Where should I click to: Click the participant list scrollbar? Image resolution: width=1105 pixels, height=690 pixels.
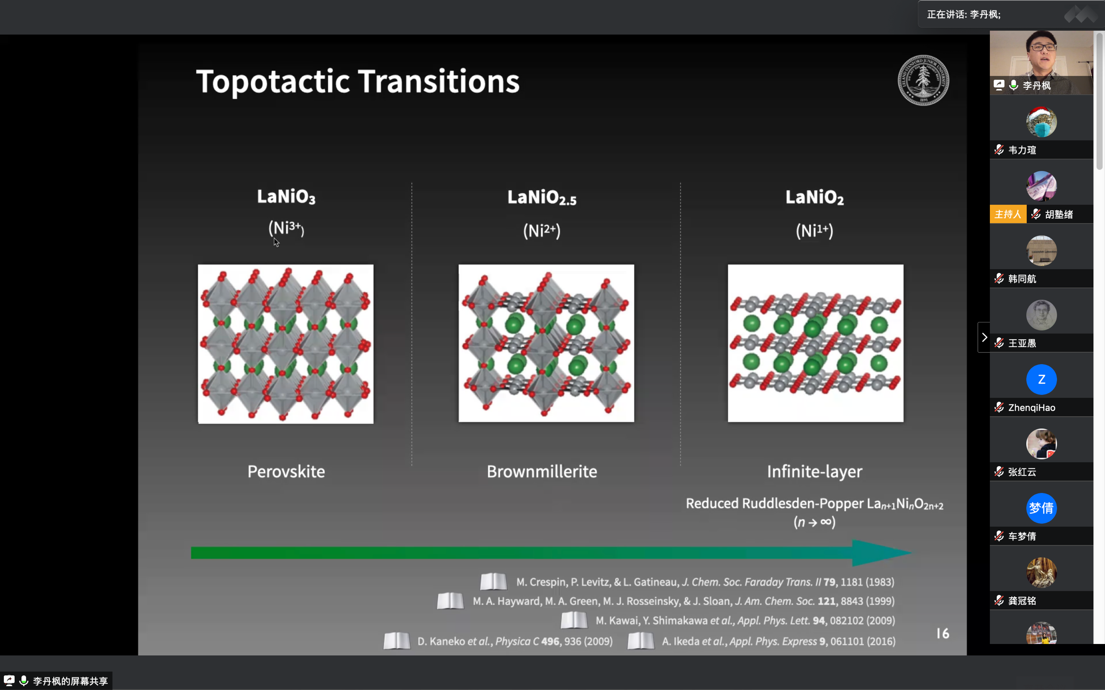1100,100
